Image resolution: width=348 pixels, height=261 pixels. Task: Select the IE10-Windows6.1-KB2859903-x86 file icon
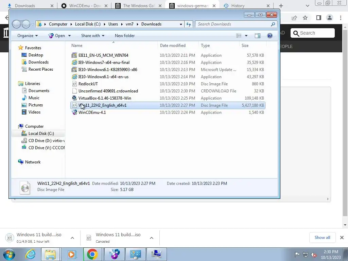(74, 69)
